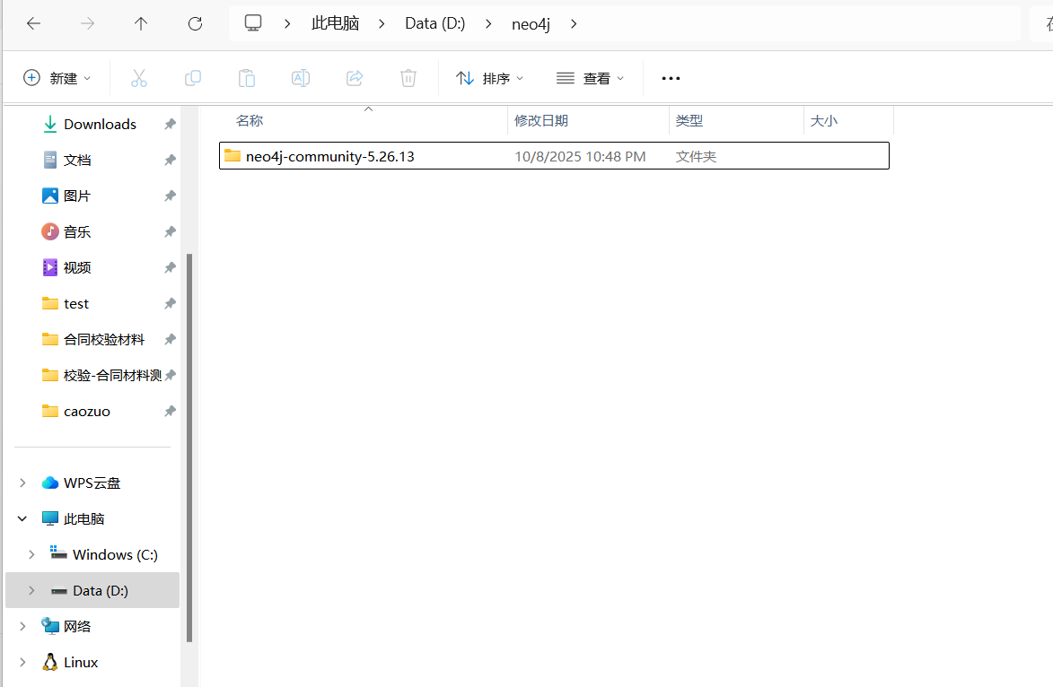
Task: Toggle the pin icon beside 视频
Action: click(x=170, y=267)
